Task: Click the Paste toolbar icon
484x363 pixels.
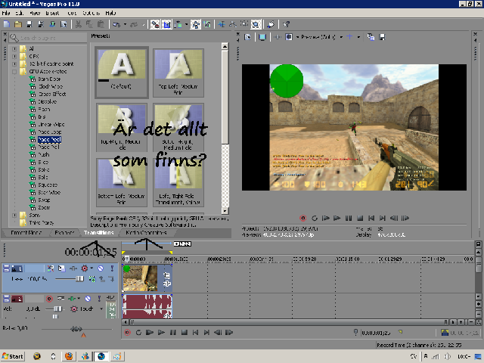Action: (x=101, y=24)
